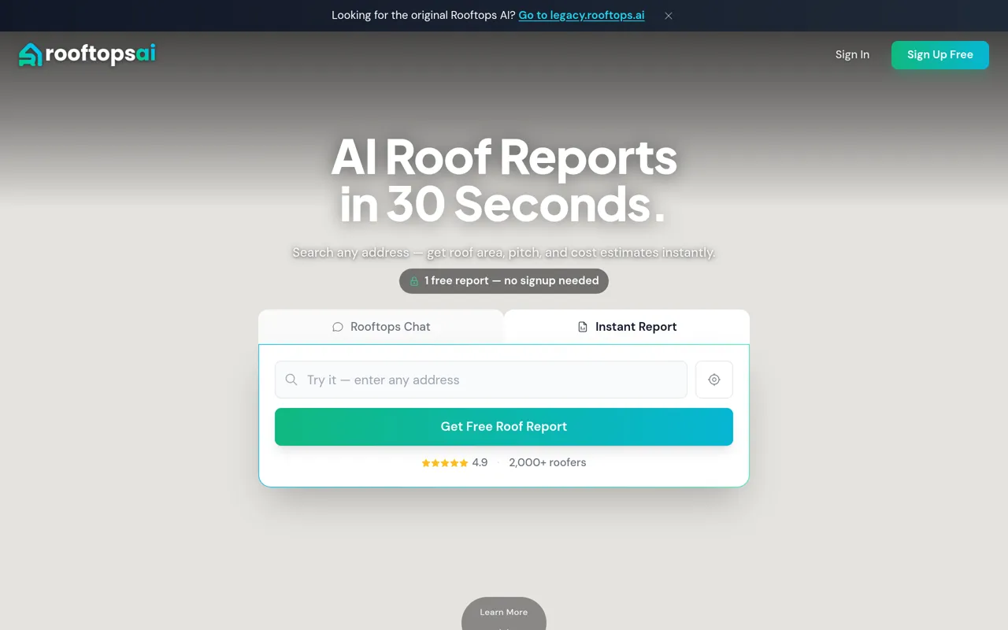Viewport: 1008px width, 630px height.
Task: Switch to the Rooftops Chat tab
Action: 381,327
